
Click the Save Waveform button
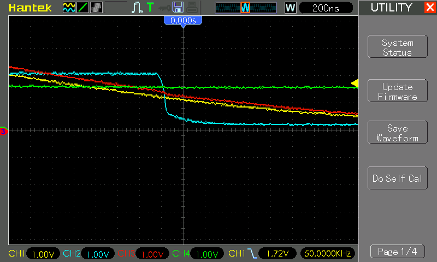(x=398, y=132)
